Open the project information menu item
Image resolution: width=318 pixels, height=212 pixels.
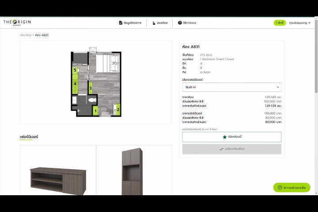pos(132,23)
